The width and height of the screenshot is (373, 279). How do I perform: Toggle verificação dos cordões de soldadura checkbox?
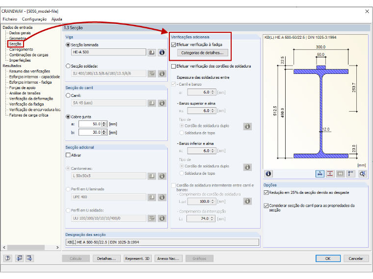click(173, 66)
